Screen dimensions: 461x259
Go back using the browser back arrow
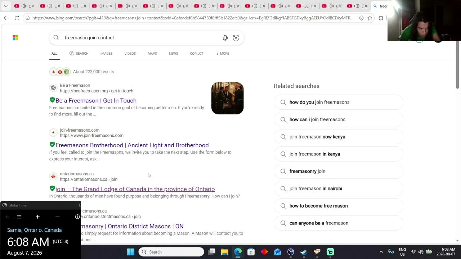6,18
